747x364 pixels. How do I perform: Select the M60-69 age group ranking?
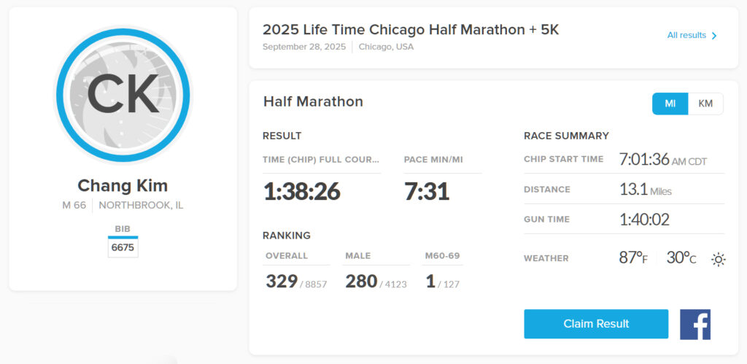430,281
